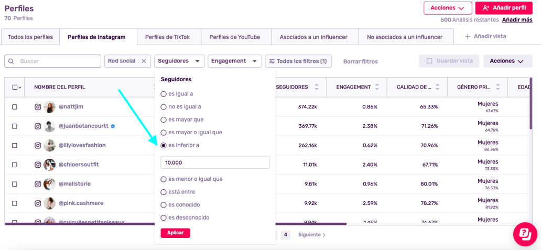Image resolution: width=541 pixels, height=250 pixels.
Task: Click the Borrar filtros link
Action: click(x=360, y=62)
